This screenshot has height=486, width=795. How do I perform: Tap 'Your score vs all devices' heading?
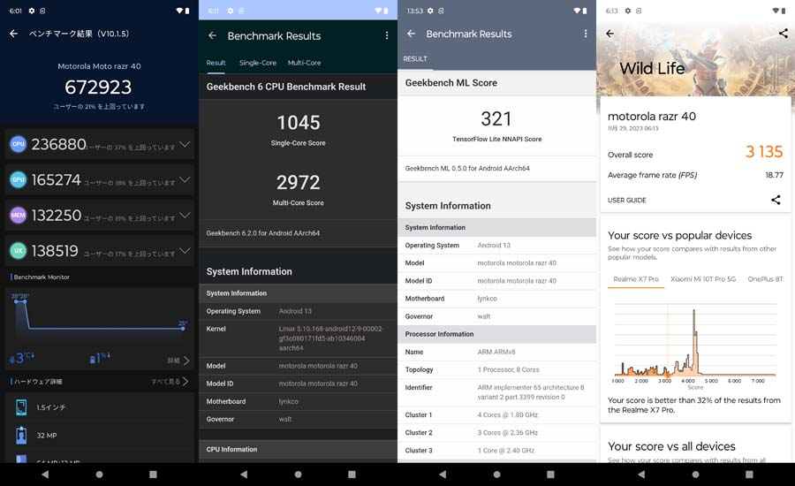coord(671,446)
